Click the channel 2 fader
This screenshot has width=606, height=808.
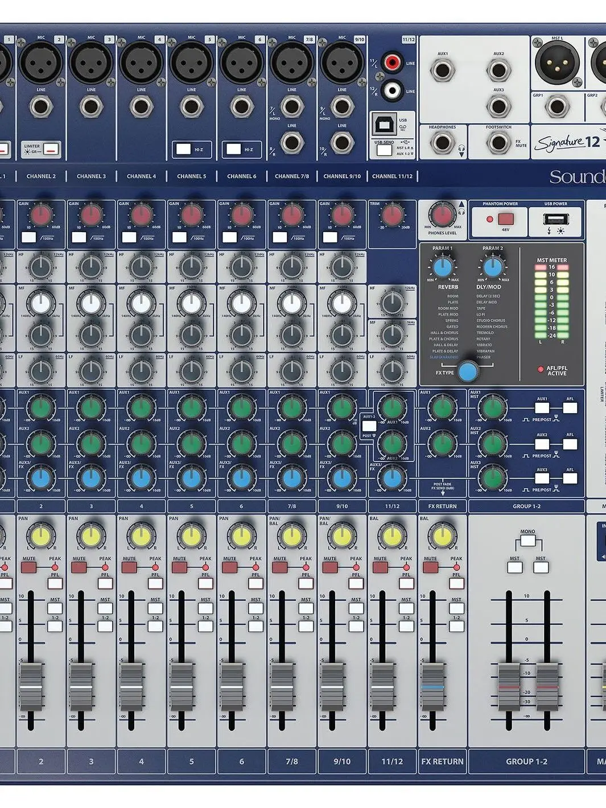coord(31,687)
